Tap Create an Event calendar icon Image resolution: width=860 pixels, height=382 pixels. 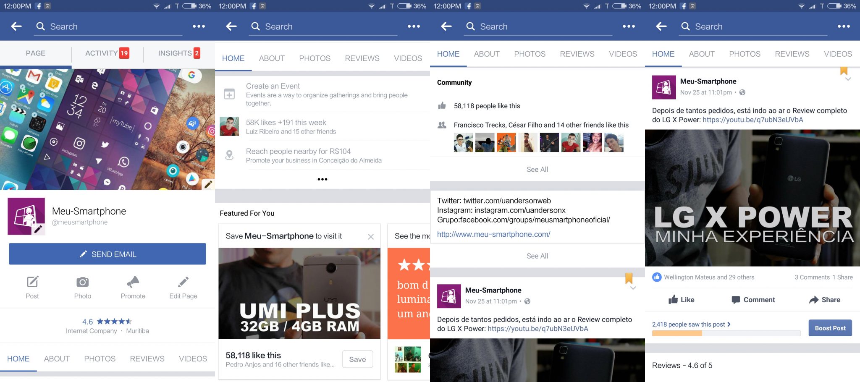click(229, 94)
